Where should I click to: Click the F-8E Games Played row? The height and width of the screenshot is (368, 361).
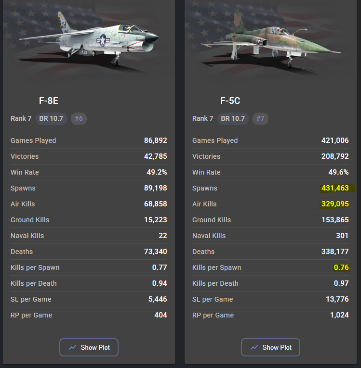(x=89, y=140)
